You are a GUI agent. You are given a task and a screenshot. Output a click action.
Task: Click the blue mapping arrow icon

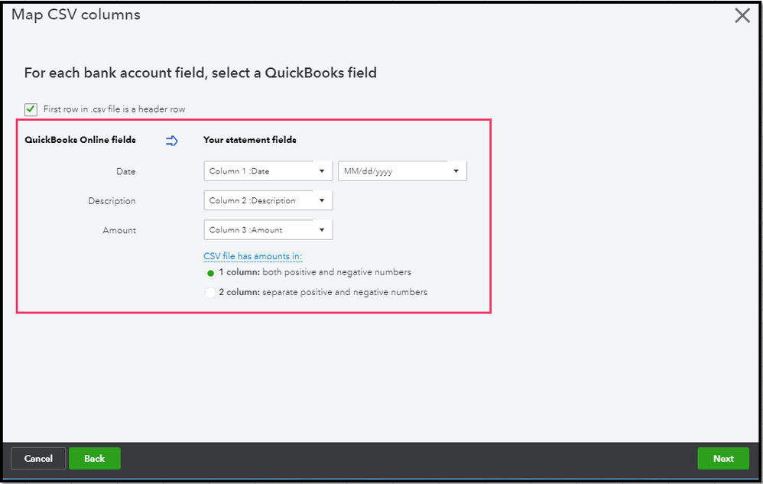pos(172,140)
